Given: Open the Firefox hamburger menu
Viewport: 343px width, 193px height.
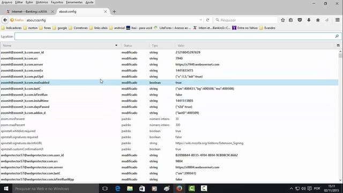Looking at the screenshot, I should point(338,20).
